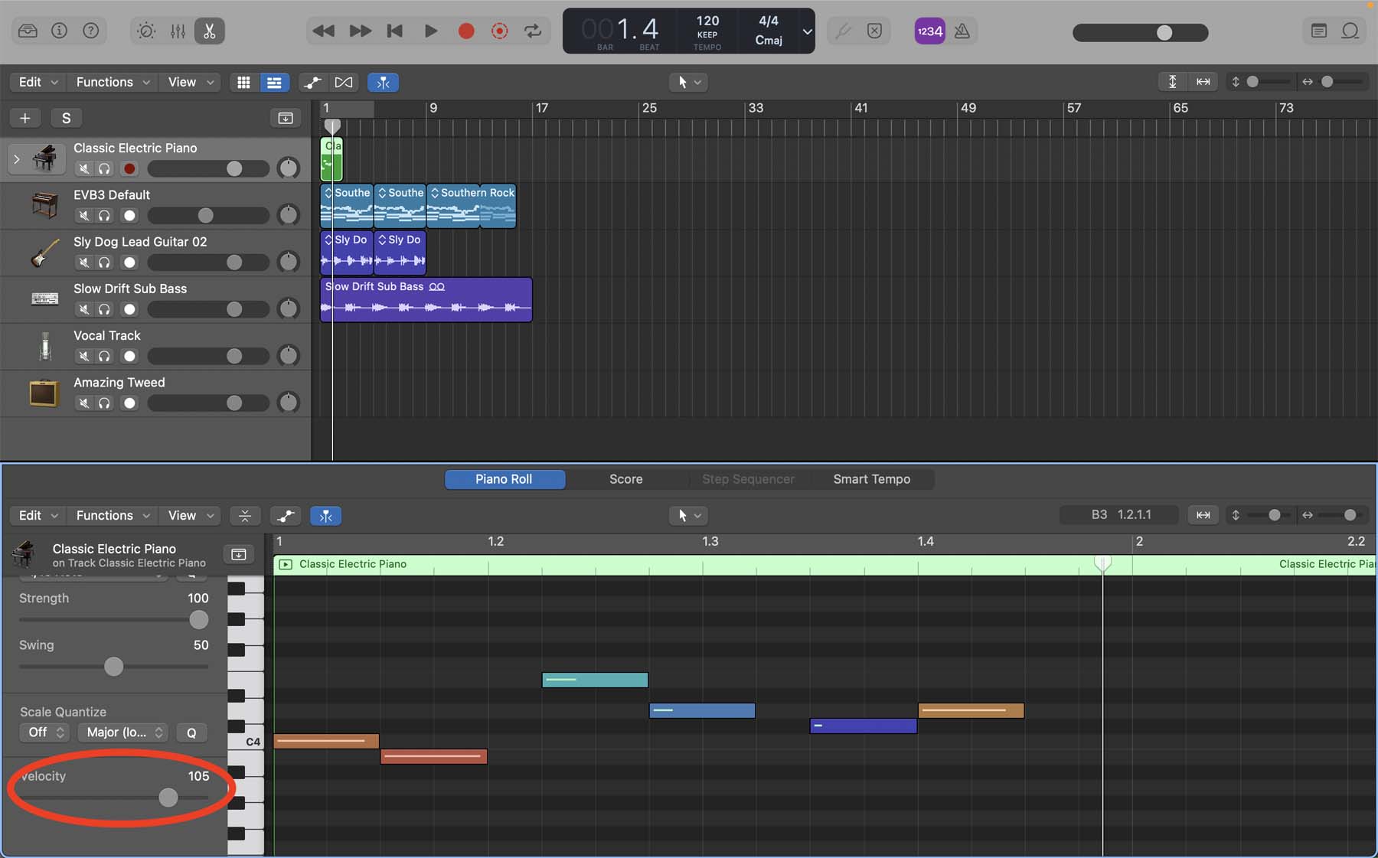The image size is (1378, 858).
Task: Click the Scissors editors button
Action: (x=209, y=31)
